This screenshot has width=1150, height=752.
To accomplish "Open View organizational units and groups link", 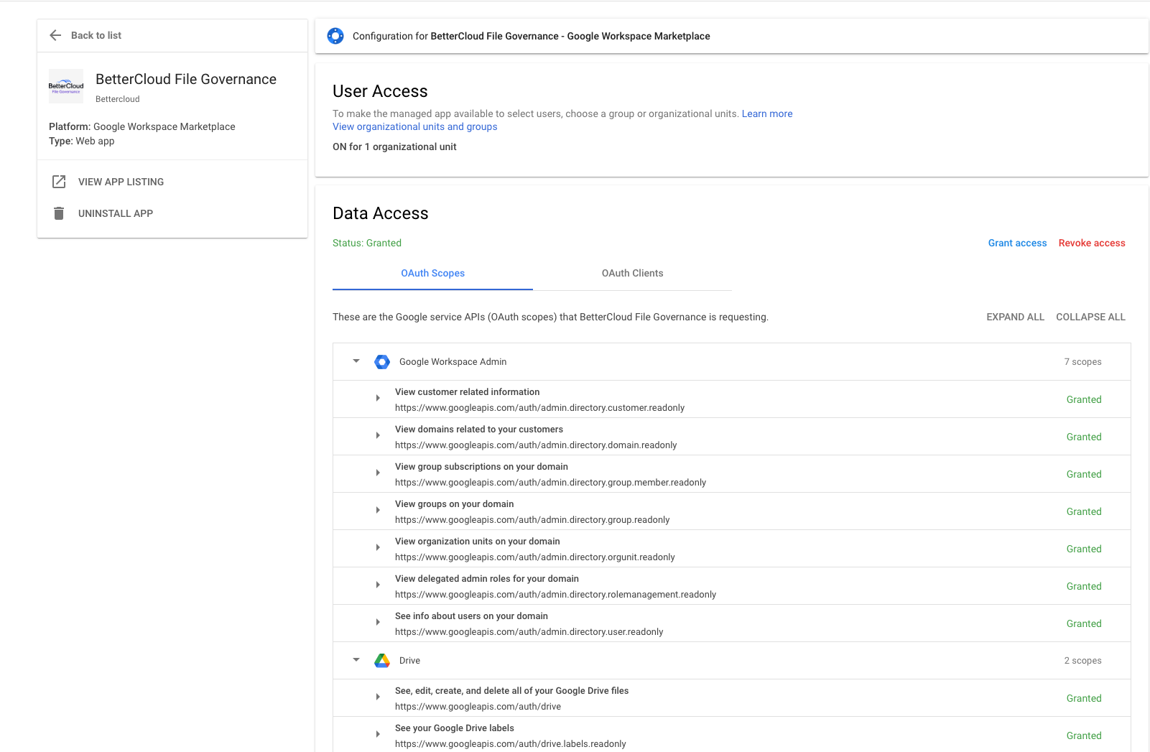I will click(x=414, y=126).
